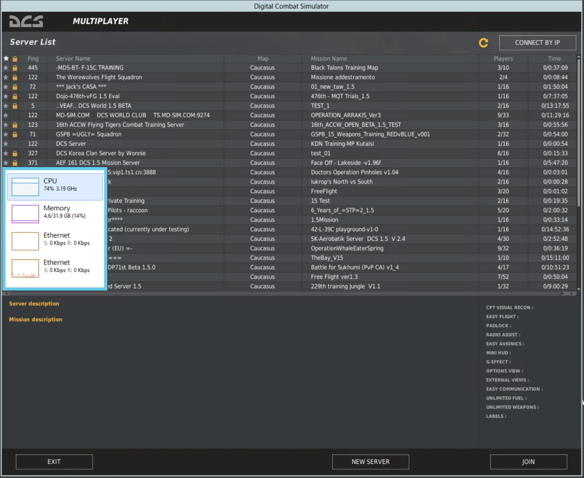Click the padlock on the GSPB =UGLY= Squadron row
The image size is (584, 478).
[x=15, y=134]
